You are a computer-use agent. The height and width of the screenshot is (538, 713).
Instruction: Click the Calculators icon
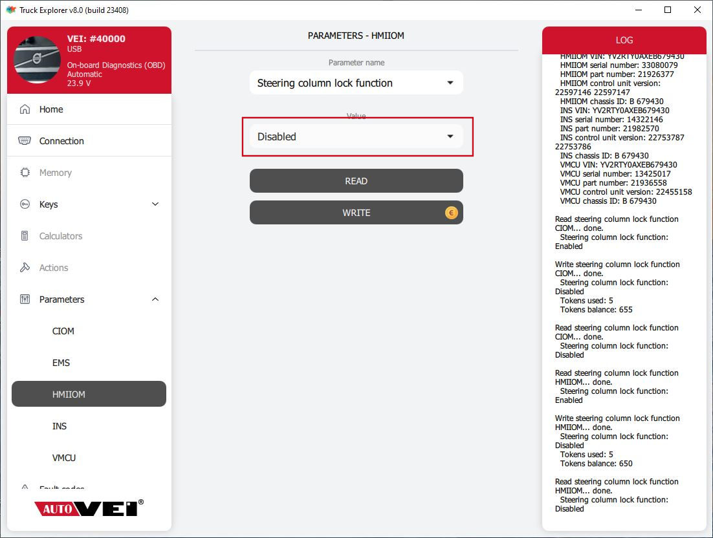pyautogui.click(x=25, y=236)
